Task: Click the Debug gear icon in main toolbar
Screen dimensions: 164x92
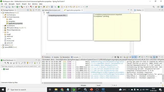Action: tap(13, 7)
